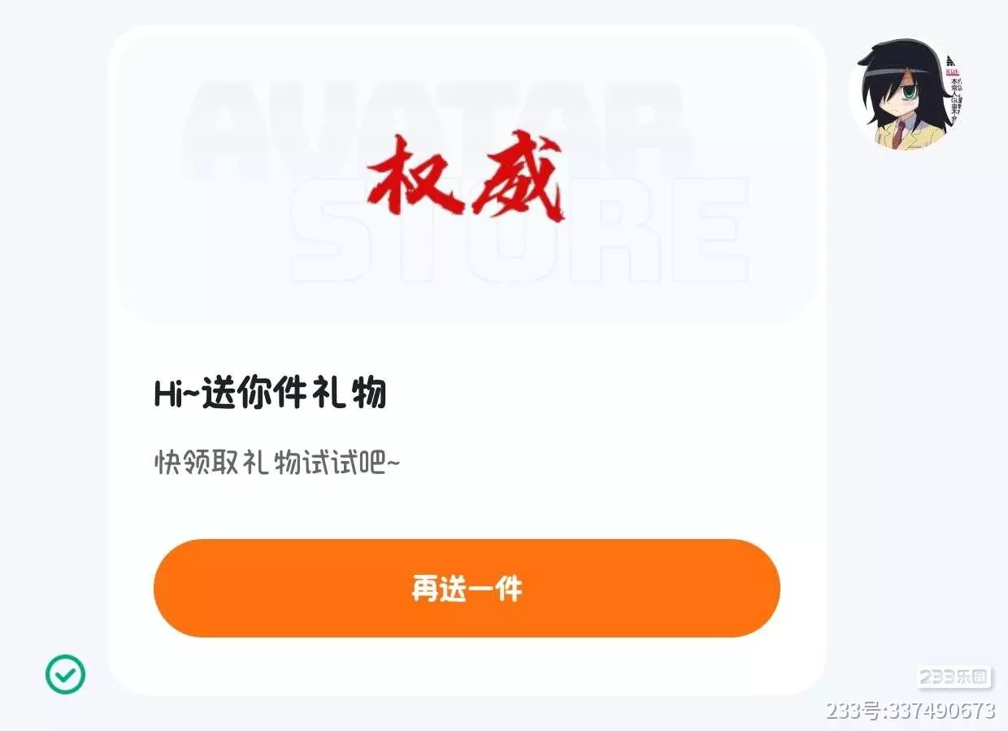The height and width of the screenshot is (731, 1008).
Task: Tap the 233乐园 watermark logo
Action: coord(954,677)
